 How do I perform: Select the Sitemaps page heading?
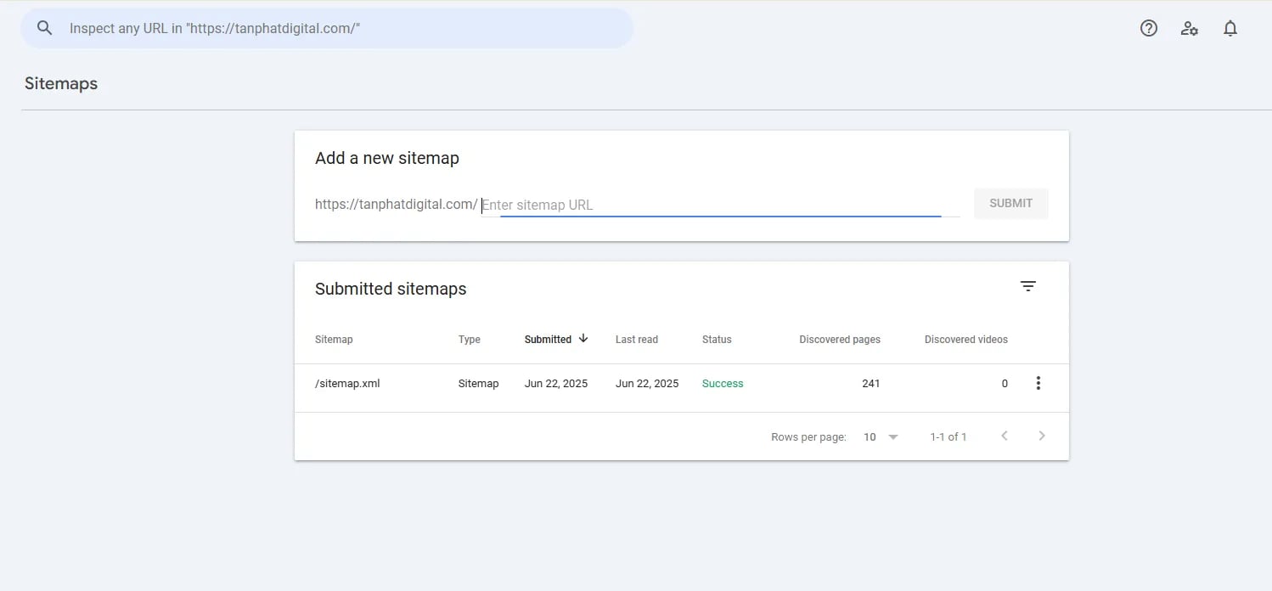(x=60, y=83)
